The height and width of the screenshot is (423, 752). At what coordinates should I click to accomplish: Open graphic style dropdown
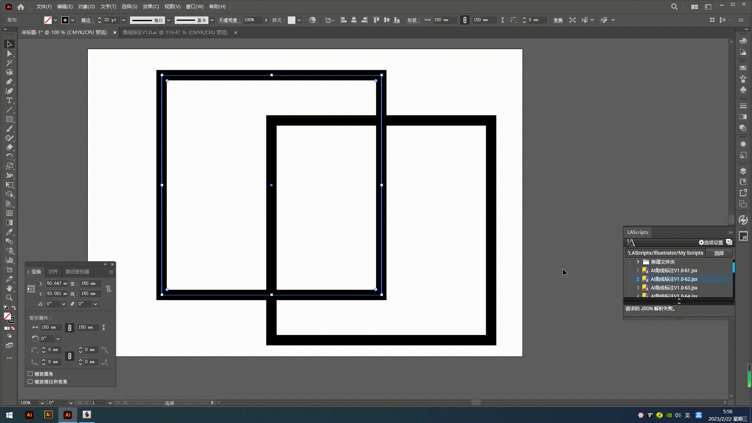(x=299, y=20)
